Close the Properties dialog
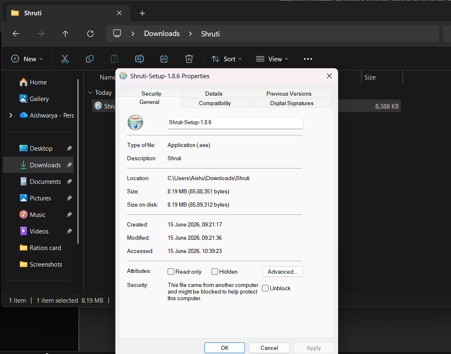 click(329, 76)
